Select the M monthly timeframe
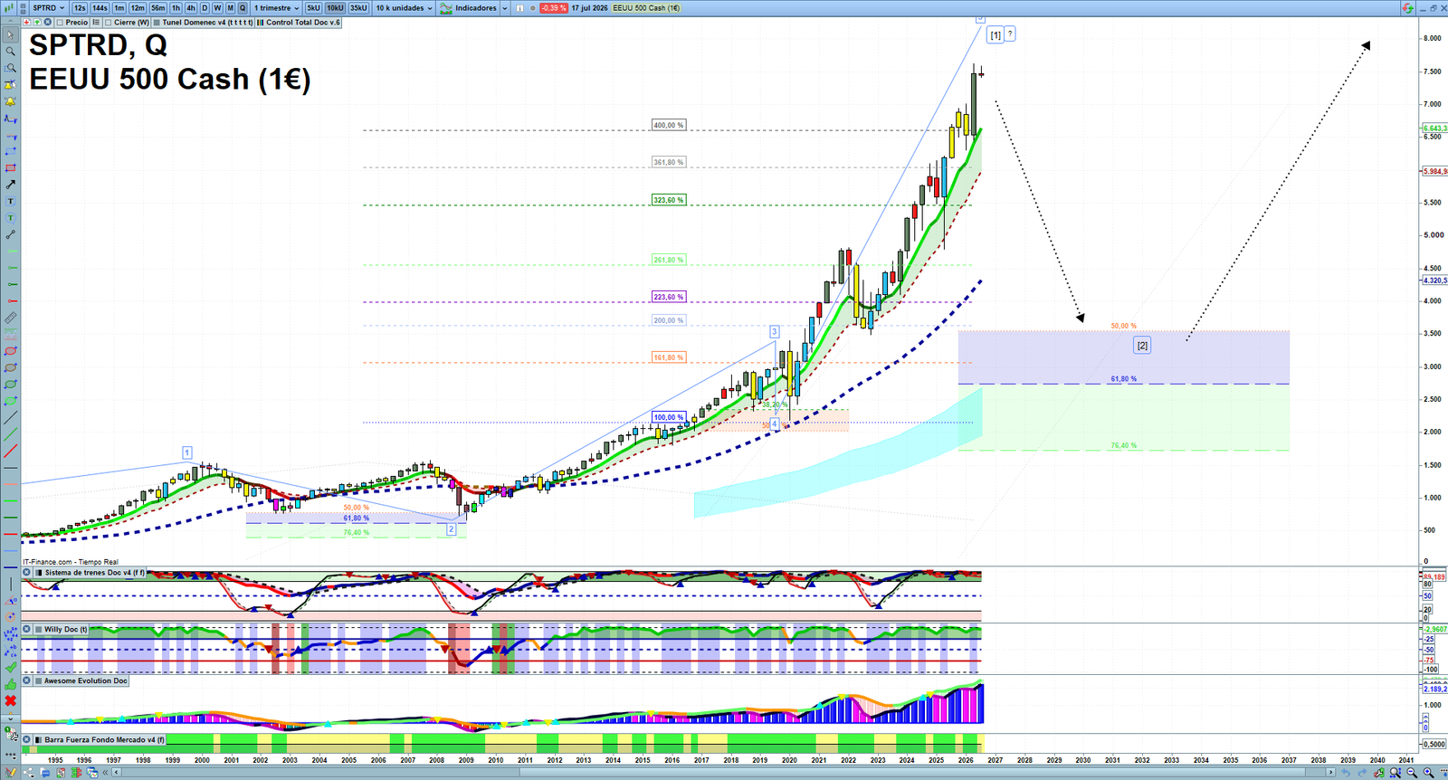The height and width of the screenshot is (780, 1448). (x=230, y=8)
